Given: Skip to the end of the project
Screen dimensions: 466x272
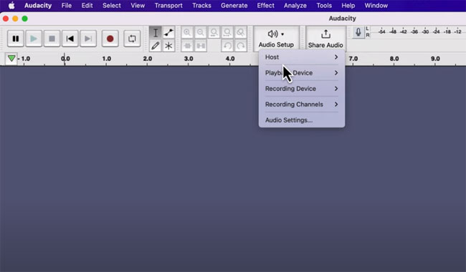Looking at the screenshot, I should tap(88, 39).
